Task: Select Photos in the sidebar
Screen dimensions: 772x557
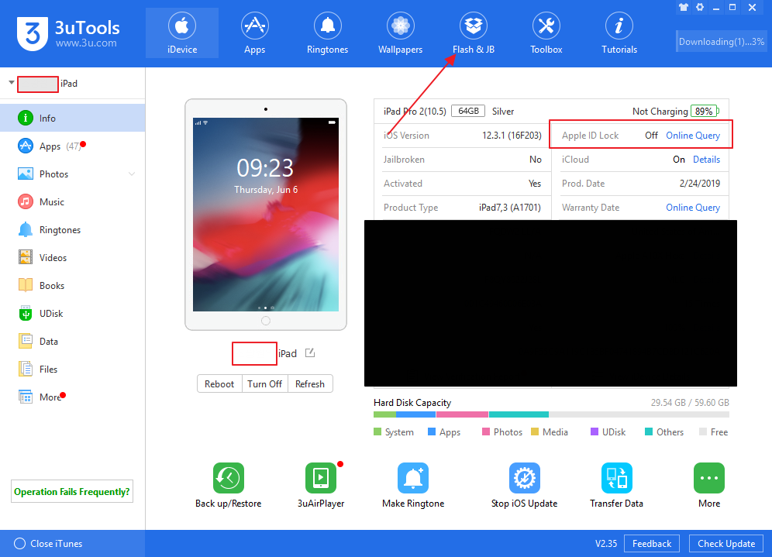Action: (72, 174)
